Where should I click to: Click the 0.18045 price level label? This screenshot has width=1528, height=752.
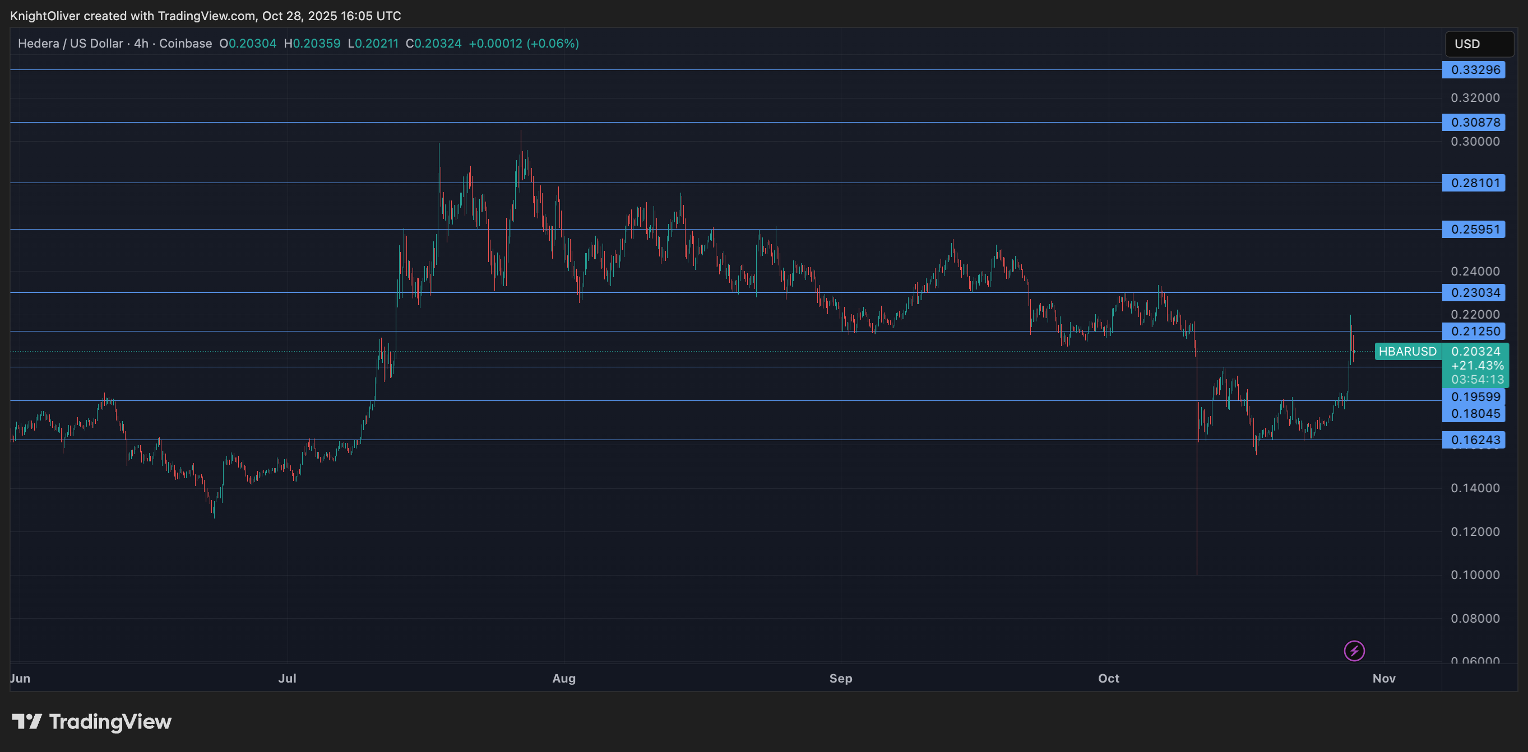[1474, 414]
